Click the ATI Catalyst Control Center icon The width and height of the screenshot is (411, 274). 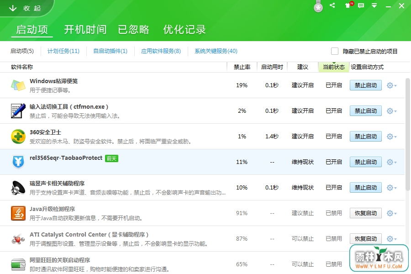point(18,239)
